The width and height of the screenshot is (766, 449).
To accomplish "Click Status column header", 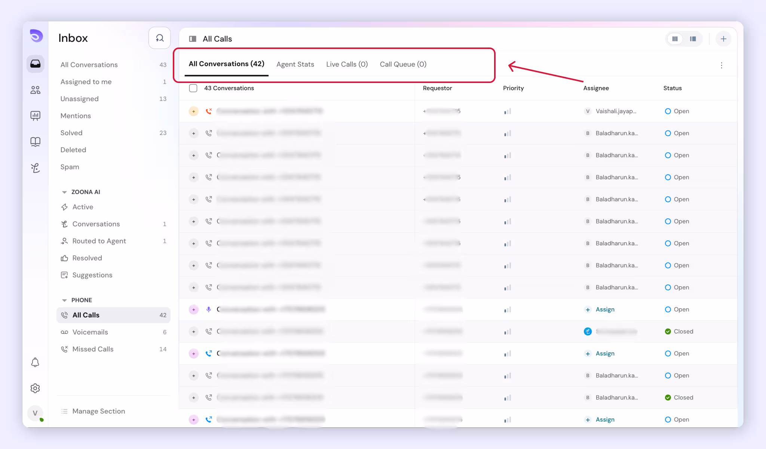I will click(x=672, y=88).
